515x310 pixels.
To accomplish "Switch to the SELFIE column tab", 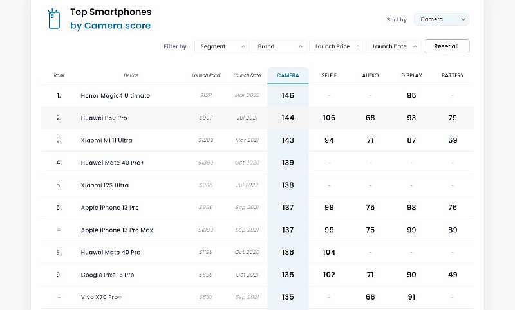I will (x=329, y=75).
